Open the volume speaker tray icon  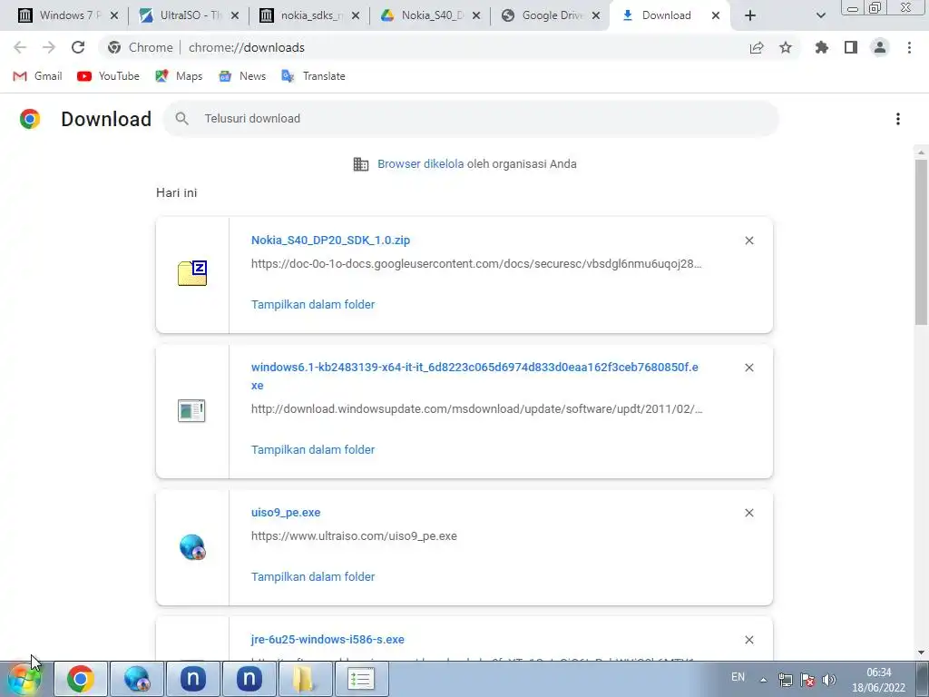click(829, 680)
